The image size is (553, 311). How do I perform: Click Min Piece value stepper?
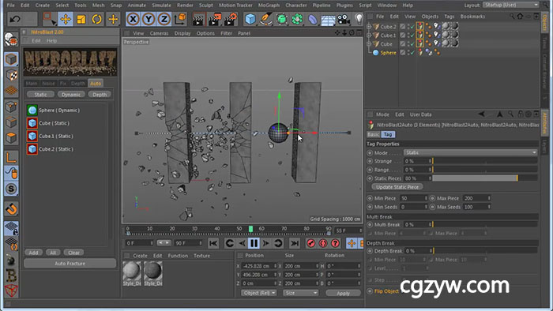(426, 198)
